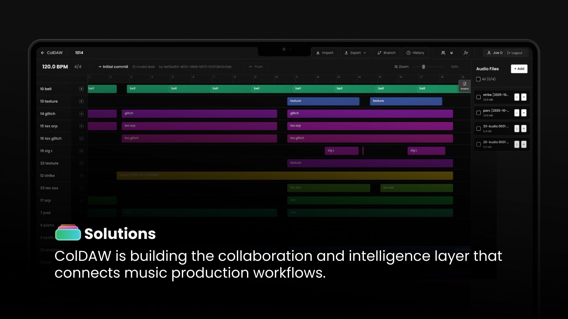568x319 pixels.
Task: Click the Import button
Action: tap(325, 53)
